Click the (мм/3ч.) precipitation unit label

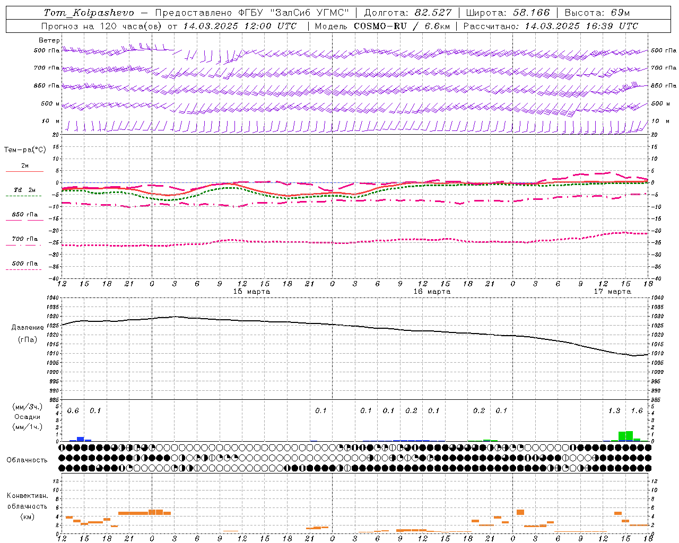coord(28,407)
